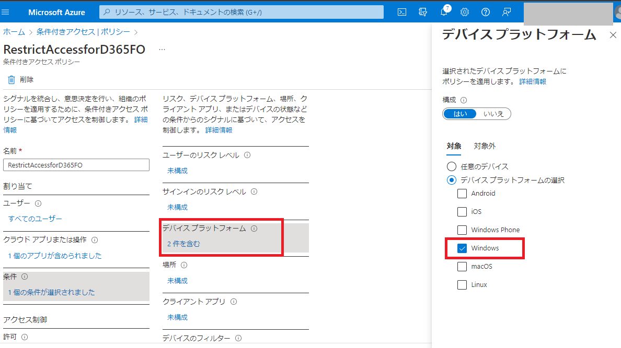Close the デバイス プラットフォーム panel
The image size is (621, 348).
(613, 35)
